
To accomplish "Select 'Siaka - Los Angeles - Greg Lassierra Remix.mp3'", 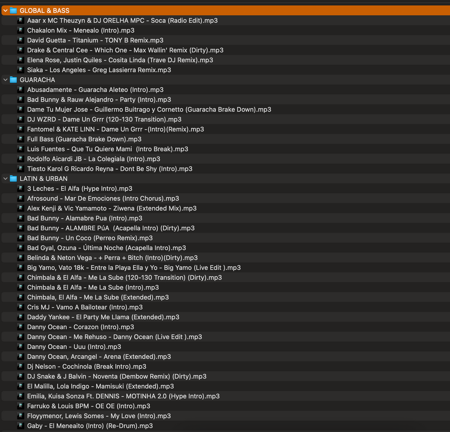I will pos(99,70).
